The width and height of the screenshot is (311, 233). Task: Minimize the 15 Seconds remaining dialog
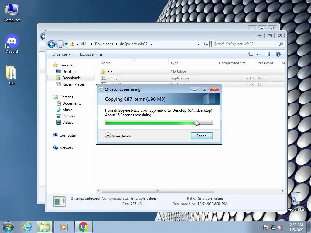click(194, 89)
